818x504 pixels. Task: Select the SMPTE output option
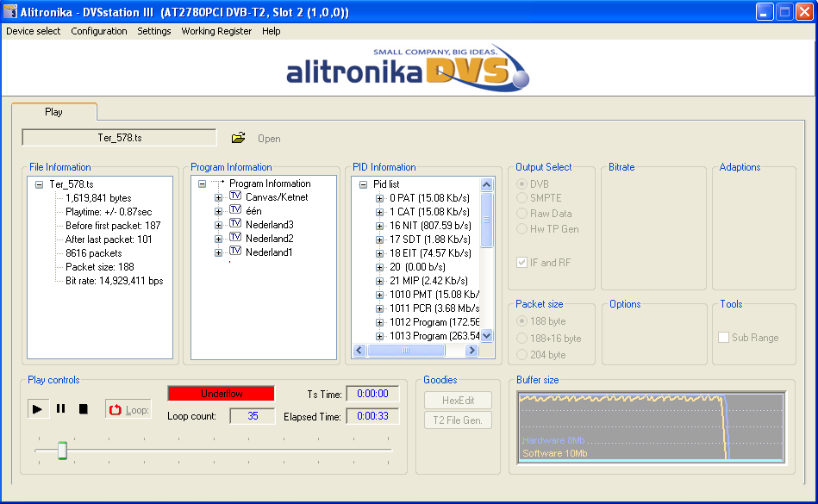pos(522,199)
